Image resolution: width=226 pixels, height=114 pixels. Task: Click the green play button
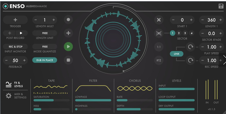click(x=68, y=47)
